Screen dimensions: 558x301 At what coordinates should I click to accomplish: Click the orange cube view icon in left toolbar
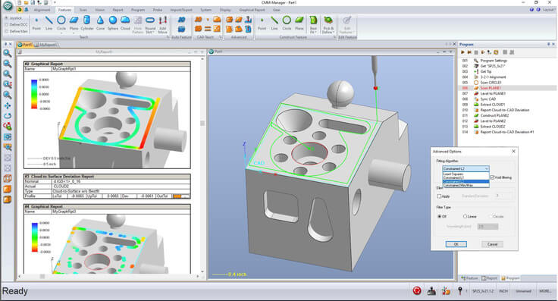pyautogui.click(x=7, y=190)
